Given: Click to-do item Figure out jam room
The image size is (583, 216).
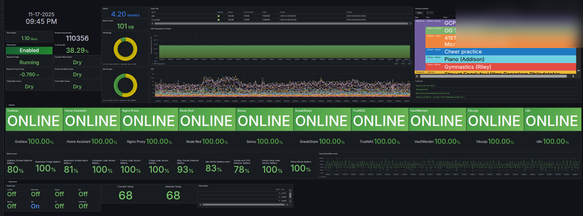Looking at the screenshot, I should pyautogui.click(x=425, y=86).
